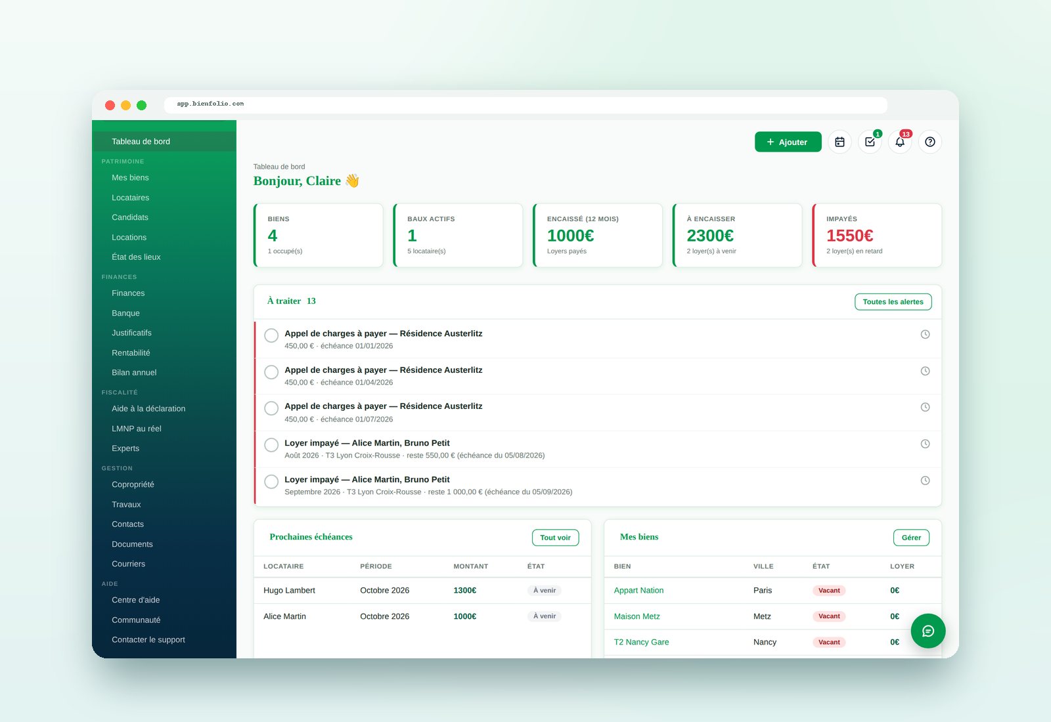Open the calendar icon in top bar
The height and width of the screenshot is (722, 1051).
pos(839,142)
